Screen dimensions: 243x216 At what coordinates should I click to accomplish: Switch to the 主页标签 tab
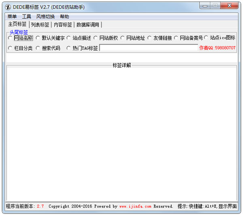coord(17,24)
